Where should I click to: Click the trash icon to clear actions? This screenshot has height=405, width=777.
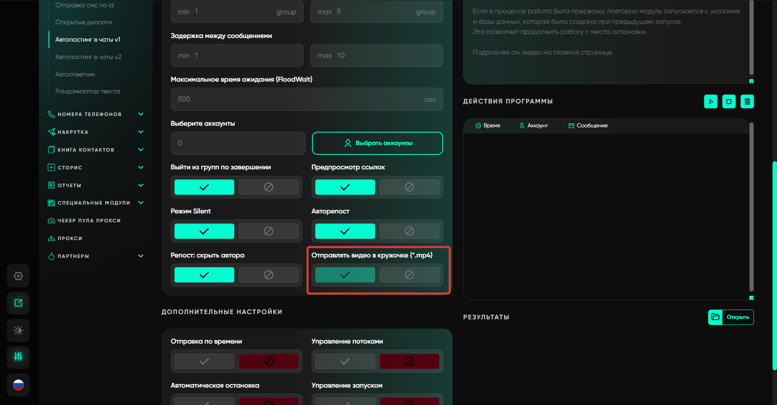tap(747, 101)
